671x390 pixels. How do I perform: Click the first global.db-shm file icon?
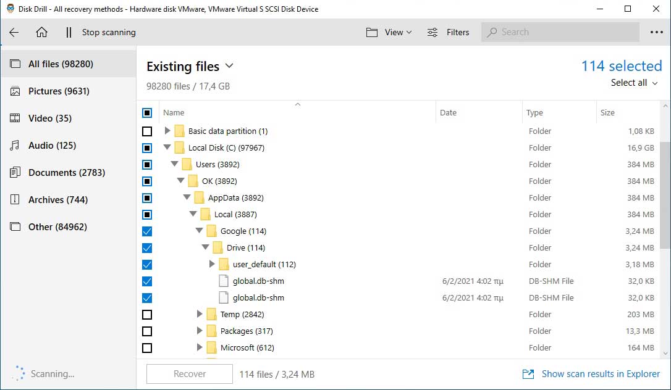coord(224,281)
